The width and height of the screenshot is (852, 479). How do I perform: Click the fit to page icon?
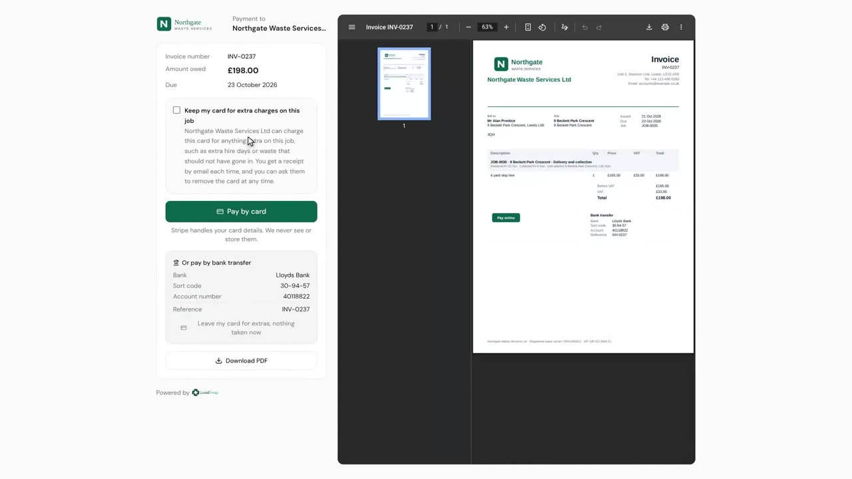tap(528, 27)
